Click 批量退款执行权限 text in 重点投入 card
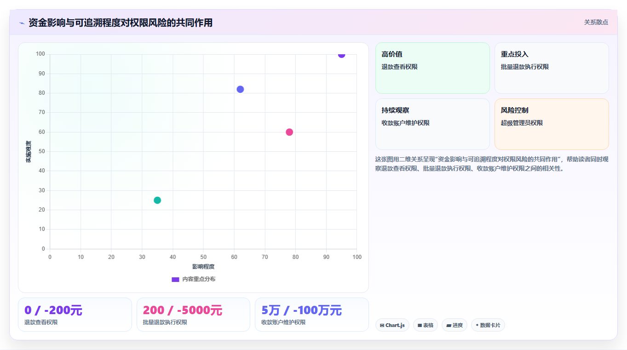The width and height of the screenshot is (627, 350). 525,67
